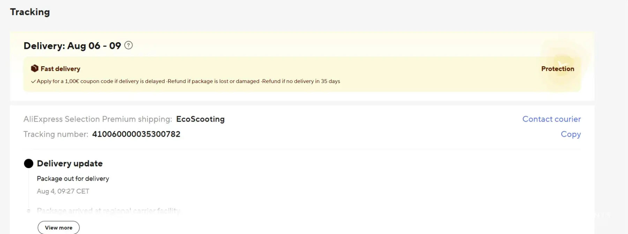Expand tracking history with View more
628x234 pixels.
pos(59,228)
